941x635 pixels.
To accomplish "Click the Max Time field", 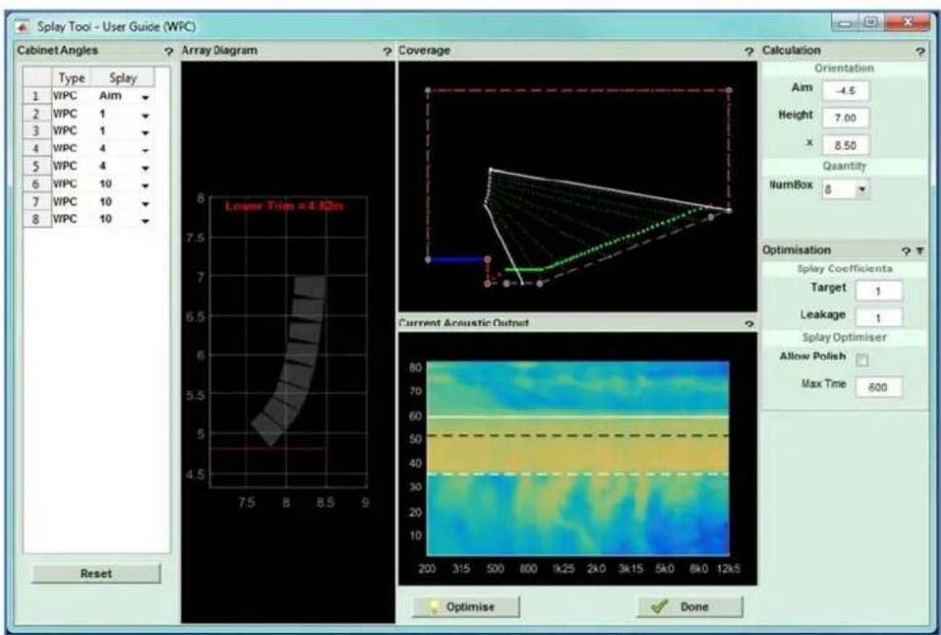I will pyautogui.click(x=878, y=387).
